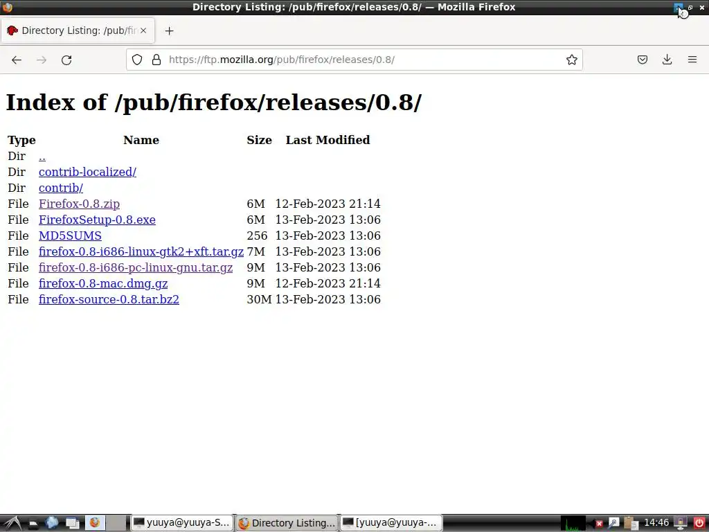This screenshot has width=709, height=532.
Task: Switch to the empty second workspace
Action: 116,523
